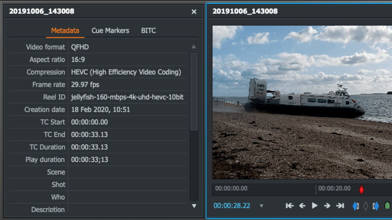Click the green marker icon
Image resolution: width=392 pixels, height=220 pixels.
387,205
